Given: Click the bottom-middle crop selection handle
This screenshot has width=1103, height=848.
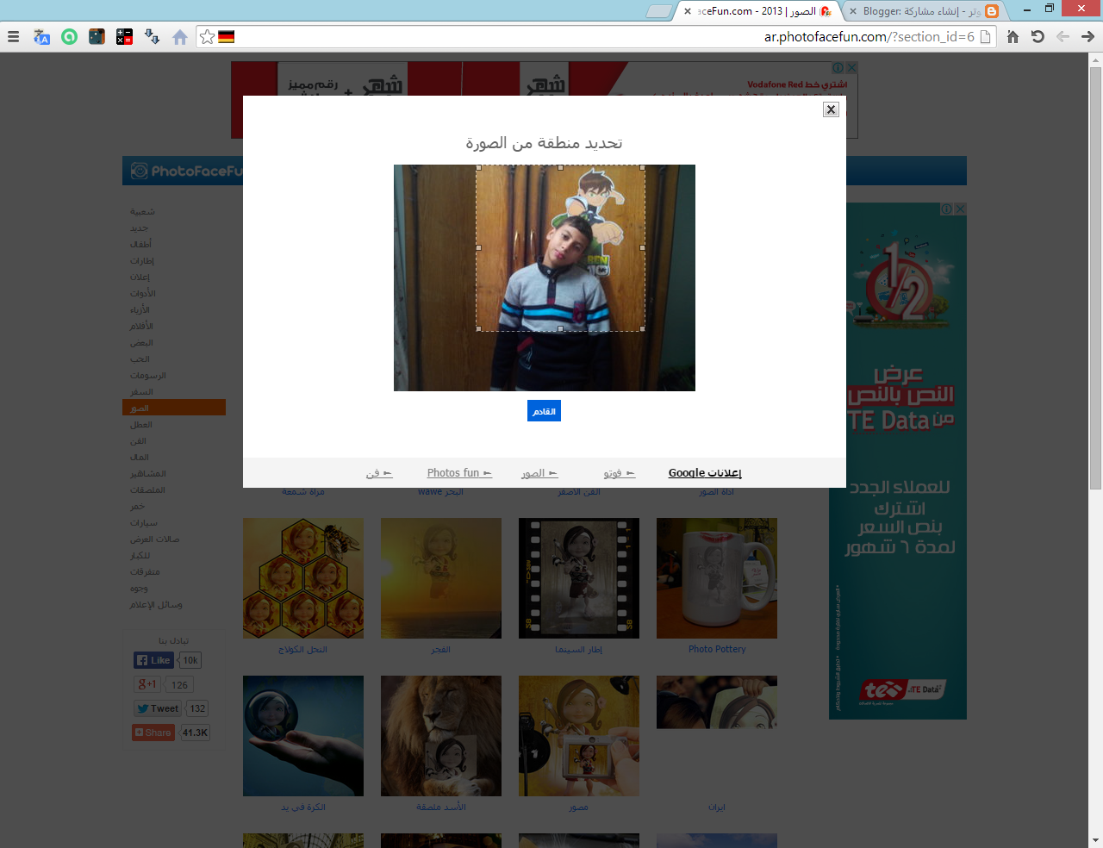Looking at the screenshot, I should click(x=560, y=329).
